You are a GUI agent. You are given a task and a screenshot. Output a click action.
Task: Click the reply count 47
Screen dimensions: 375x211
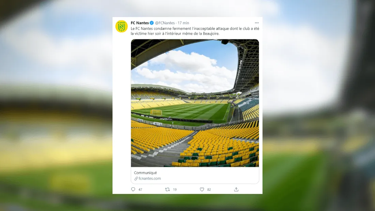pos(140,190)
